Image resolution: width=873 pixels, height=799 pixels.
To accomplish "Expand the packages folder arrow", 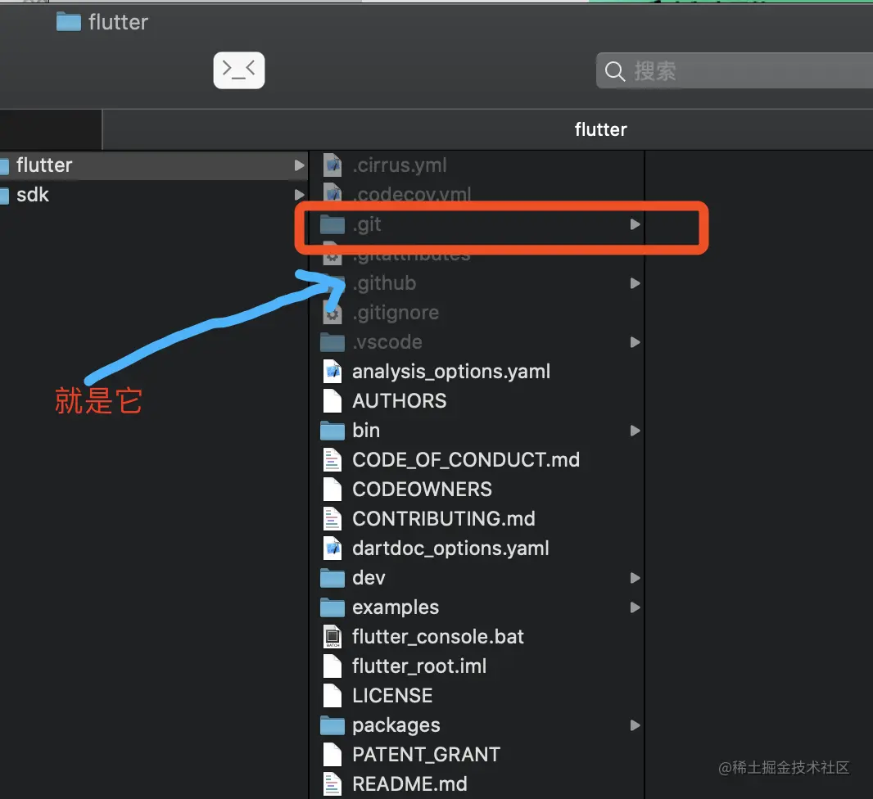I will [635, 725].
